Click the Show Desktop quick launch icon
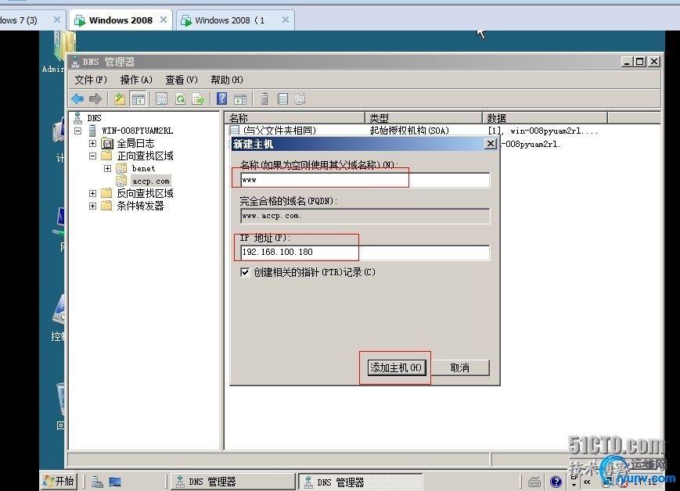 [x=115, y=482]
